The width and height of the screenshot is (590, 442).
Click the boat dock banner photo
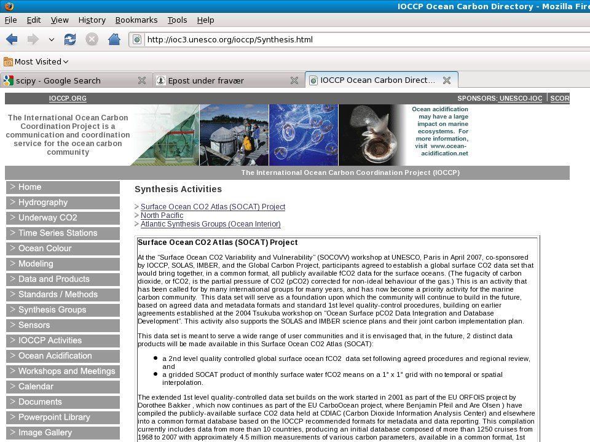click(234, 135)
